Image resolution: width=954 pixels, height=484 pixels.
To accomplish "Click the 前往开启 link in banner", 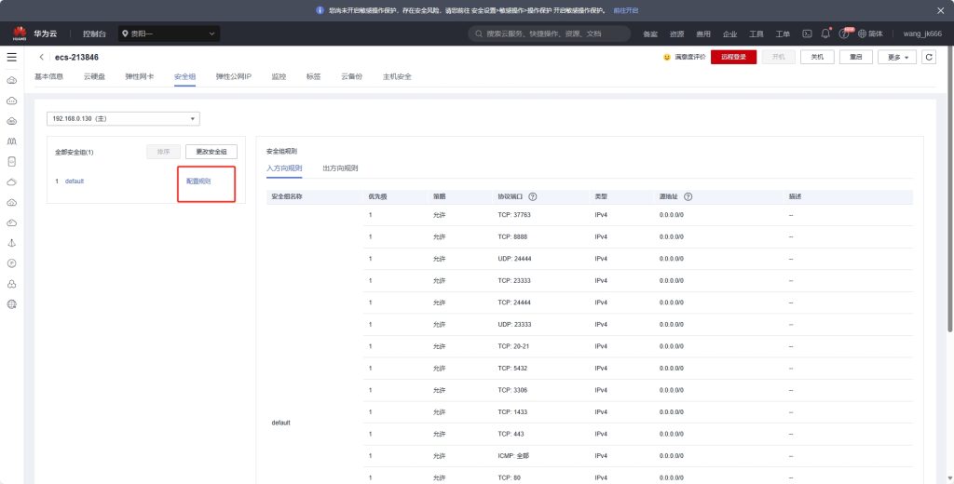I will click(x=626, y=11).
